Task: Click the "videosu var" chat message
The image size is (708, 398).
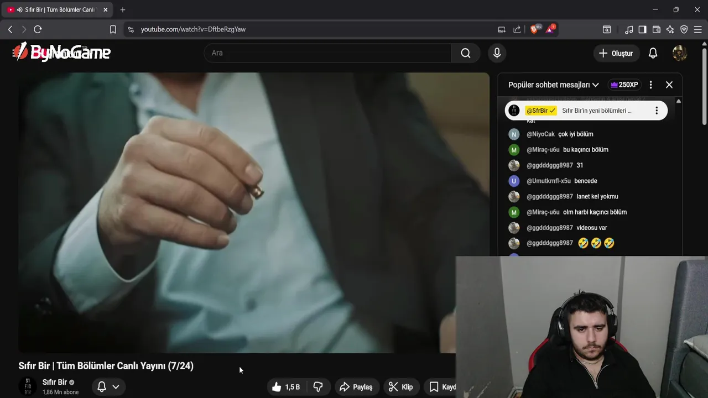Action: (592, 228)
